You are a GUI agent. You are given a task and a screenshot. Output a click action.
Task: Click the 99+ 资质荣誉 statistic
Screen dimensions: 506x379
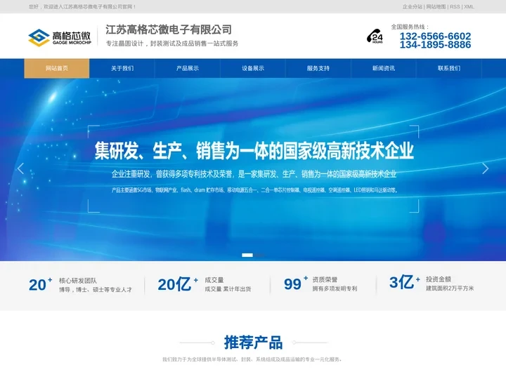coord(320,284)
